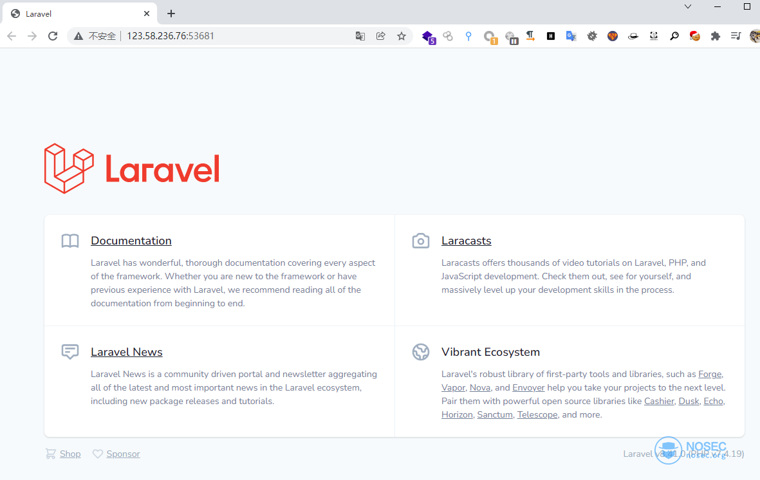Open the extension with orange badge 1
760x480 pixels.
[x=490, y=37]
